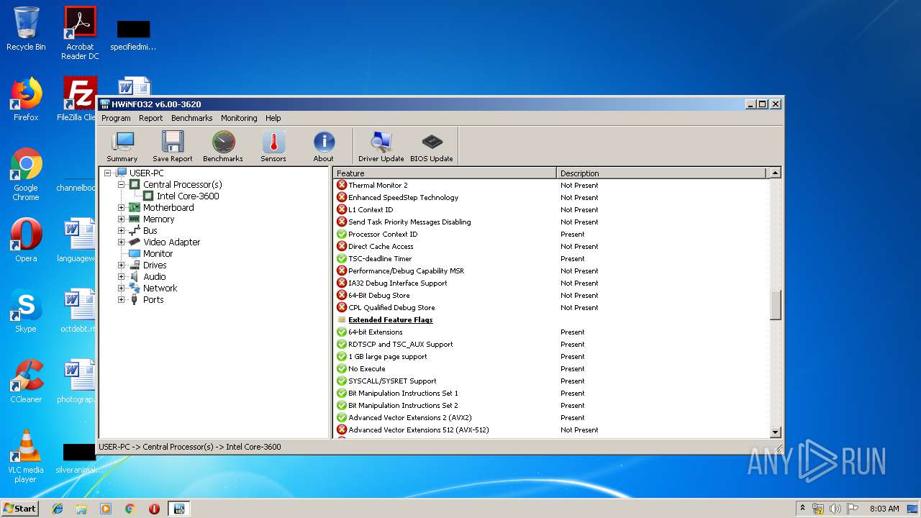Viewport: 921px width, 518px height.
Task: Click the Media Player taskbar icon
Action: click(106, 509)
